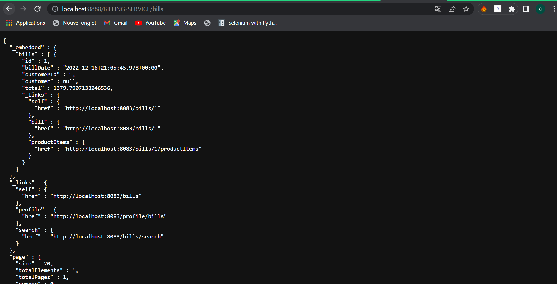Image resolution: width=557 pixels, height=284 pixels.
Task: Toggle the browser side panel
Action: (x=526, y=9)
